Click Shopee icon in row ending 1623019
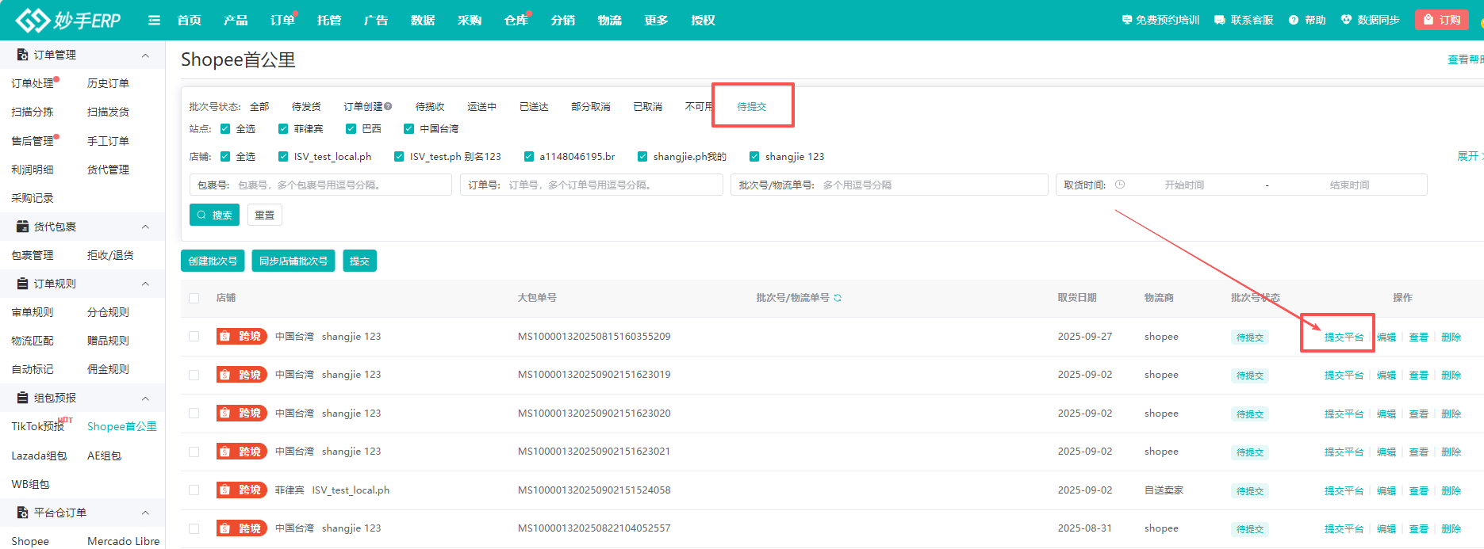Viewport: 1484px width, 549px height. [225, 375]
